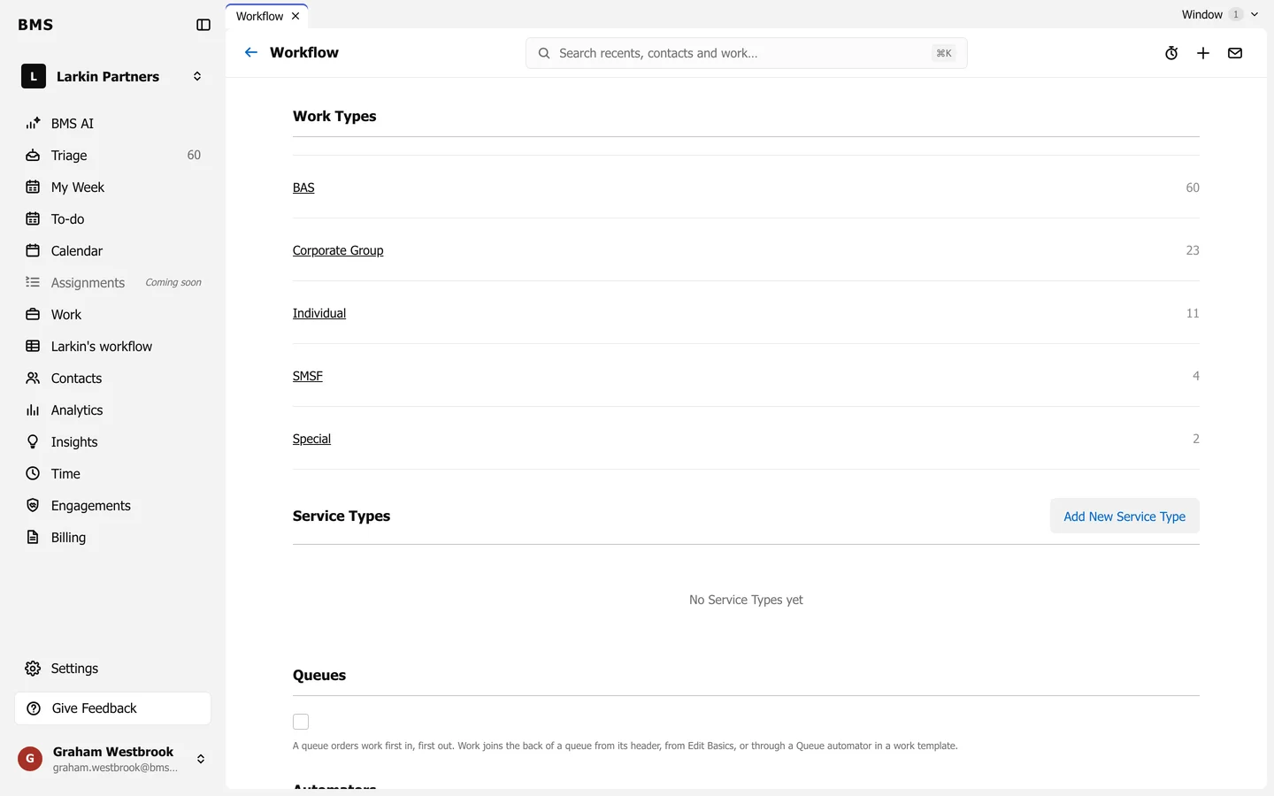
Task: Open the mail icon in header
Action: (x=1235, y=53)
